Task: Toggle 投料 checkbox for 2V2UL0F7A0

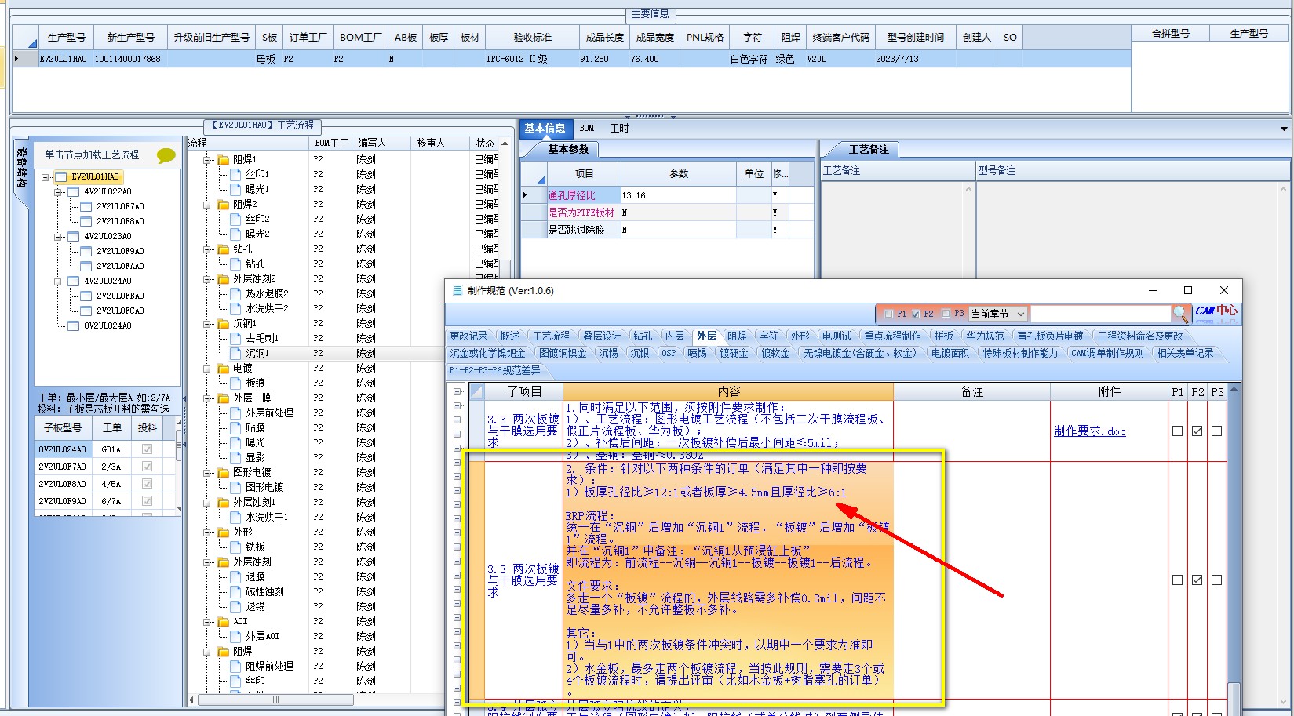Action: pos(147,467)
